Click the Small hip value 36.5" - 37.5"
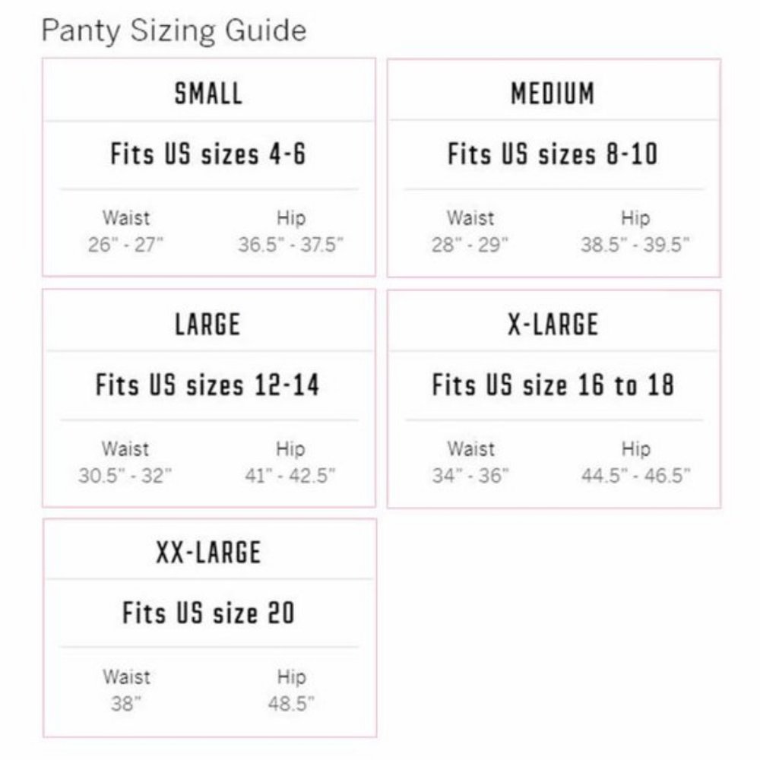This screenshot has width=760, height=760. [291, 245]
